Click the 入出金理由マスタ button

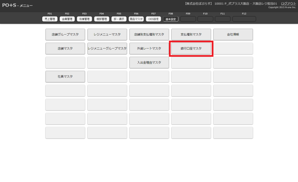pos(149,62)
